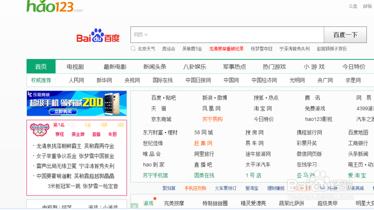Open the 百度地图 link

(358, 133)
